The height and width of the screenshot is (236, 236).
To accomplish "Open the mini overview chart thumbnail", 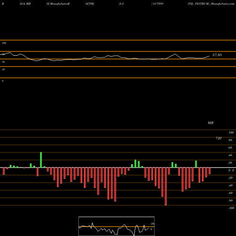I will pyautogui.click(x=117, y=226).
